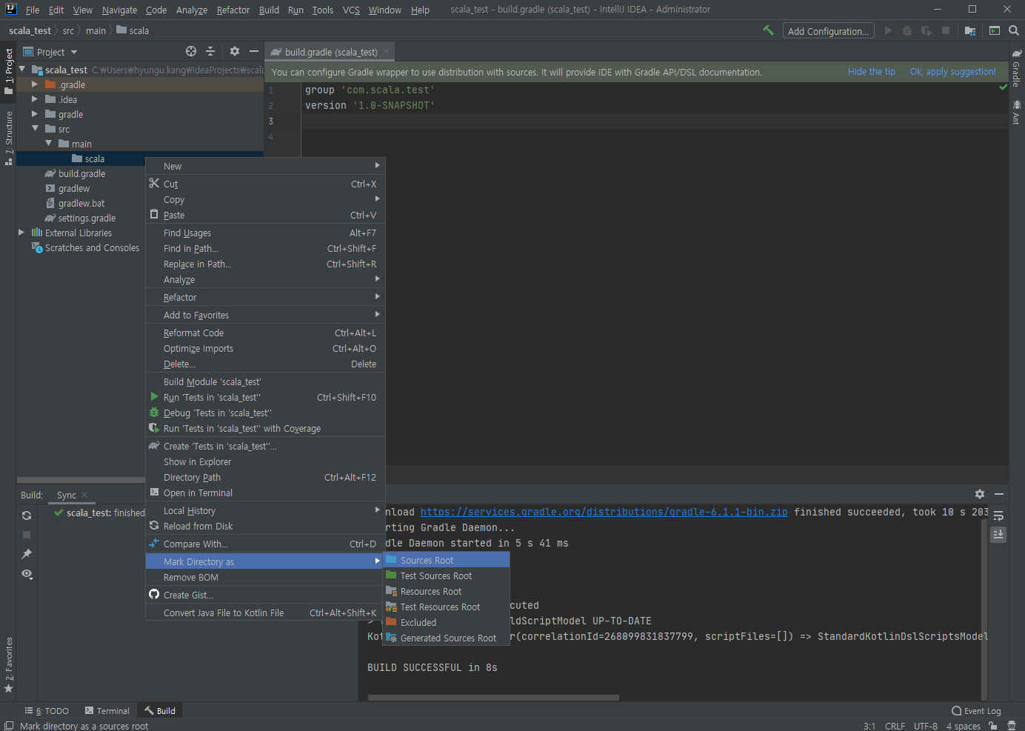The height and width of the screenshot is (731, 1025).
Task: Open the Build output settings gear
Action: tap(980, 494)
